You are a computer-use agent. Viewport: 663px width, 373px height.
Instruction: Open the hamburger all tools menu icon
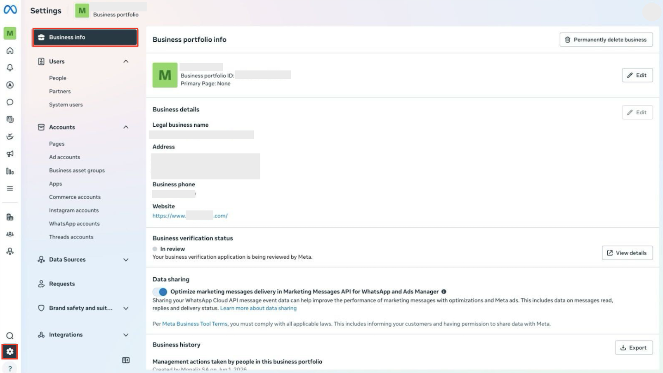tap(10, 189)
